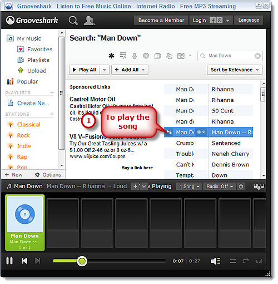The image size is (278, 284).
Task: Select the Man Down queue thumbnail
Action: (x=25, y=223)
